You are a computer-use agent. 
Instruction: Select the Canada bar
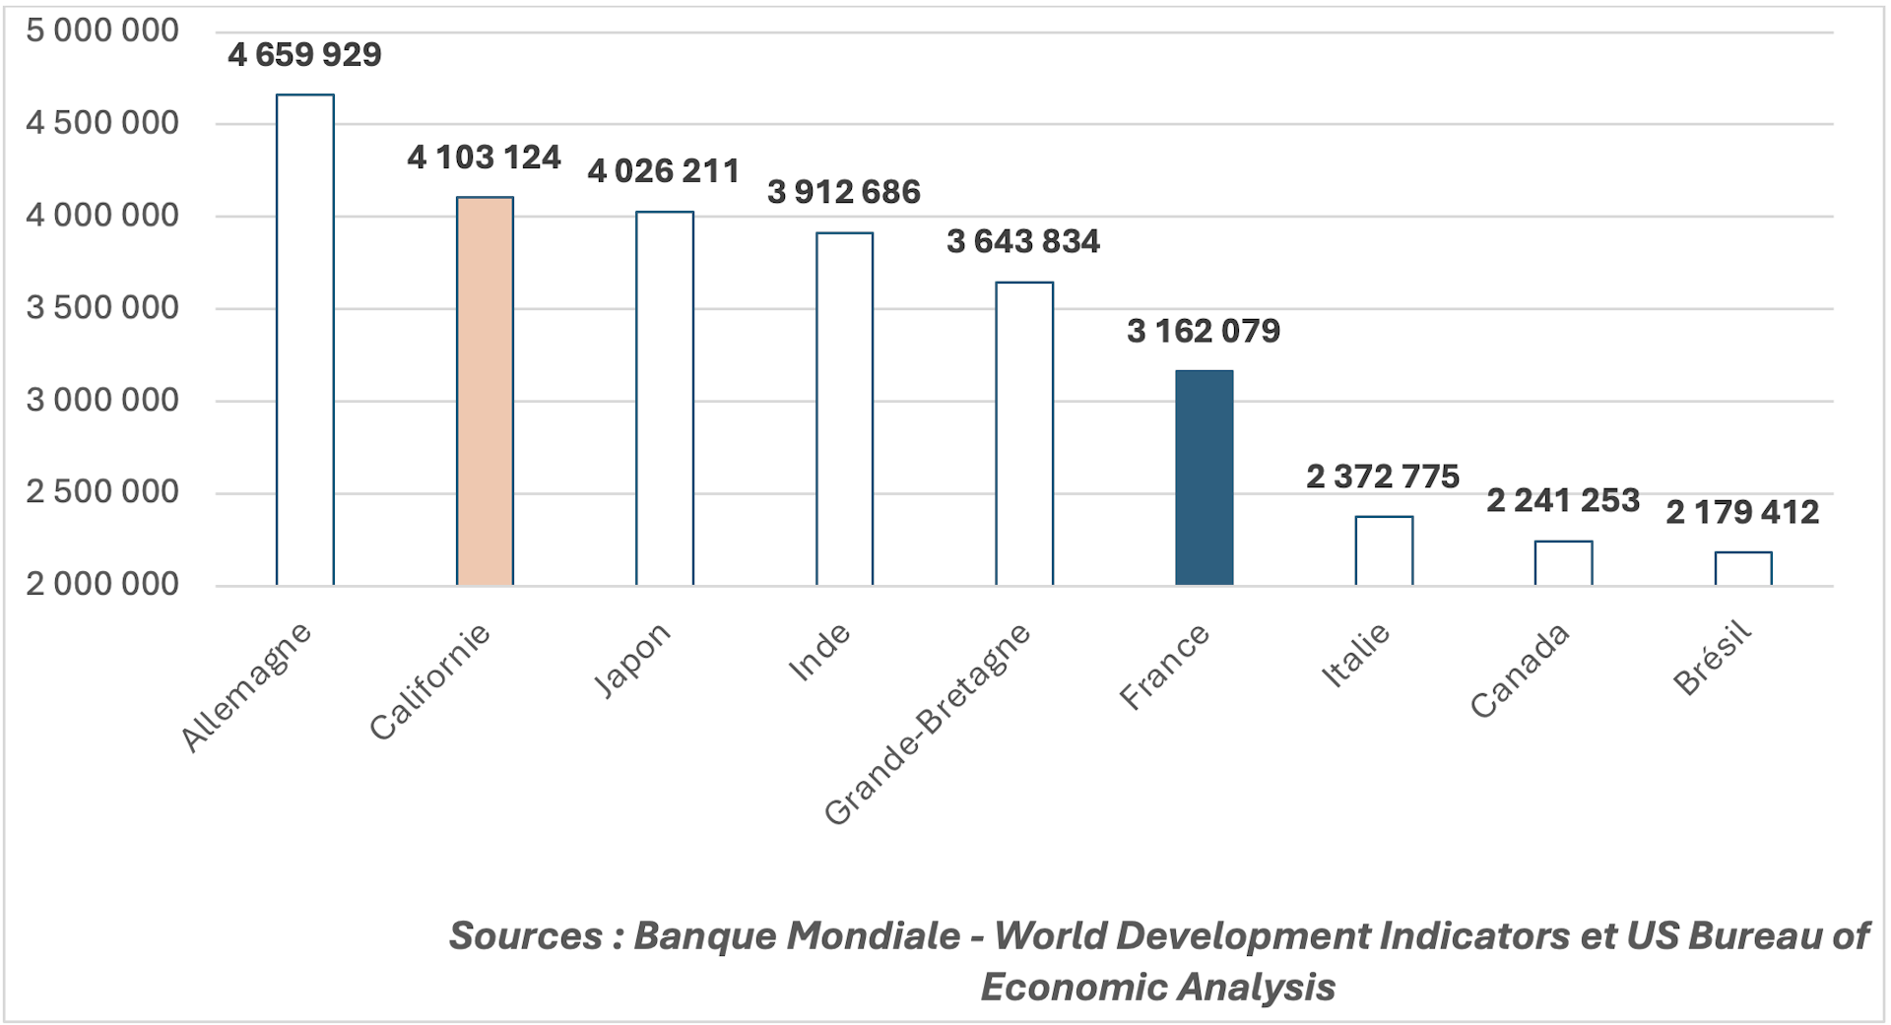[x=1563, y=562]
